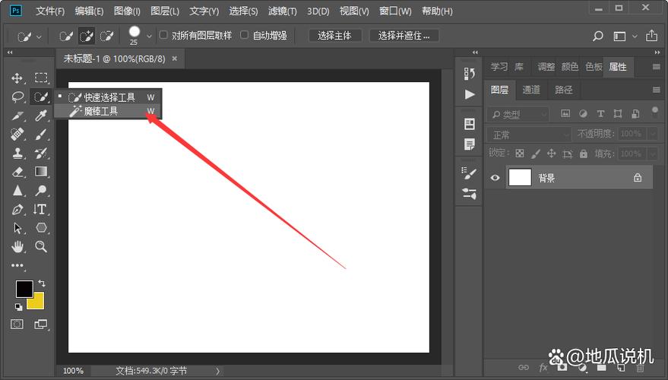Open the 文件(F) menu
The image size is (668, 380).
pos(50,11)
